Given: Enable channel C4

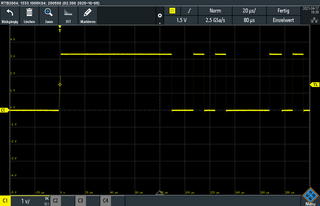Looking at the screenshot, I should [x=105, y=201].
